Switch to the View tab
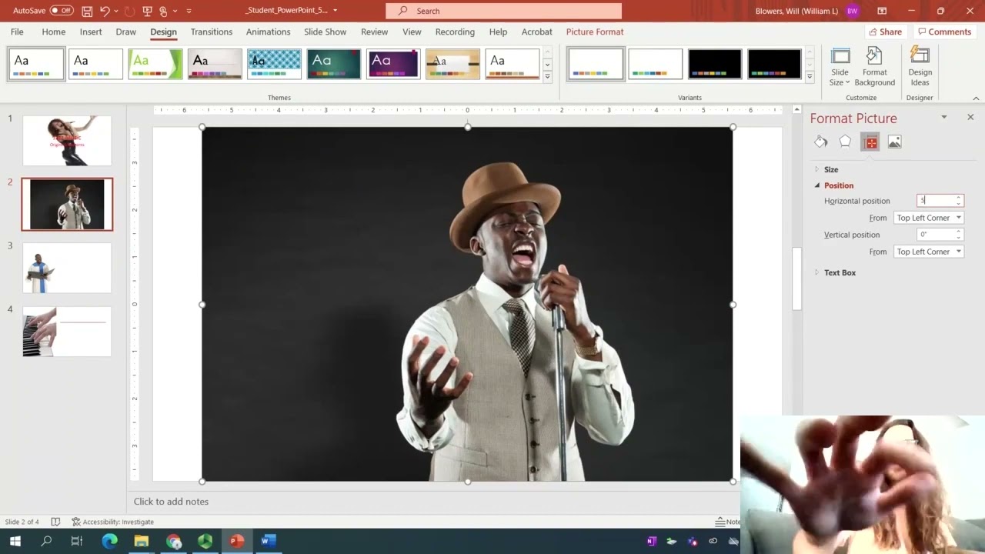This screenshot has height=554, width=985. coord(412,32)
